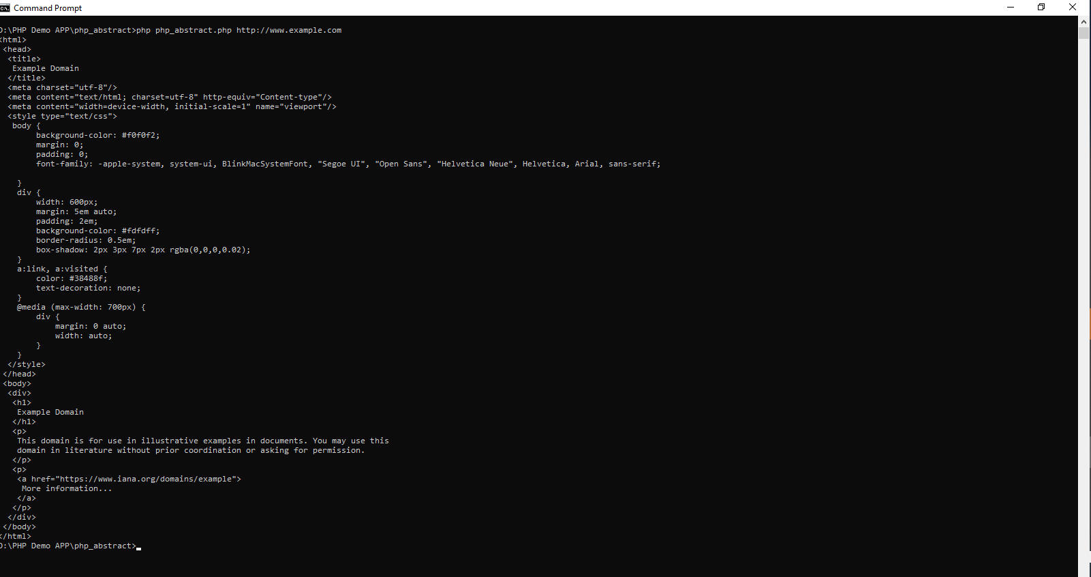Click the closing </html> tag
Viewport: 1091px width, 577px height.
click(x=15, y=536)
